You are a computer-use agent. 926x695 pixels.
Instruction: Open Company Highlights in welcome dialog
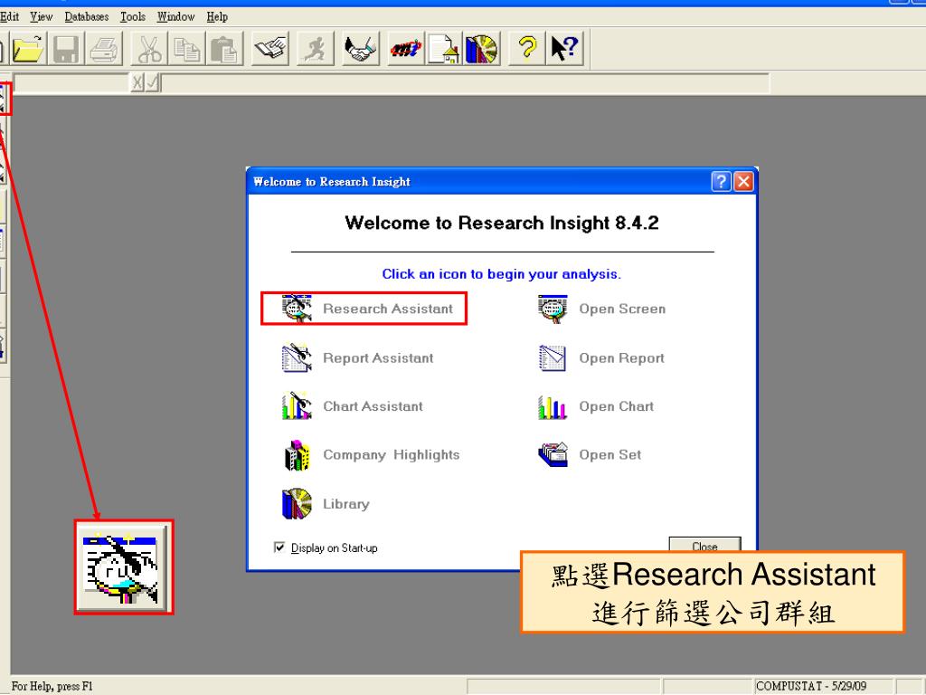371,454
